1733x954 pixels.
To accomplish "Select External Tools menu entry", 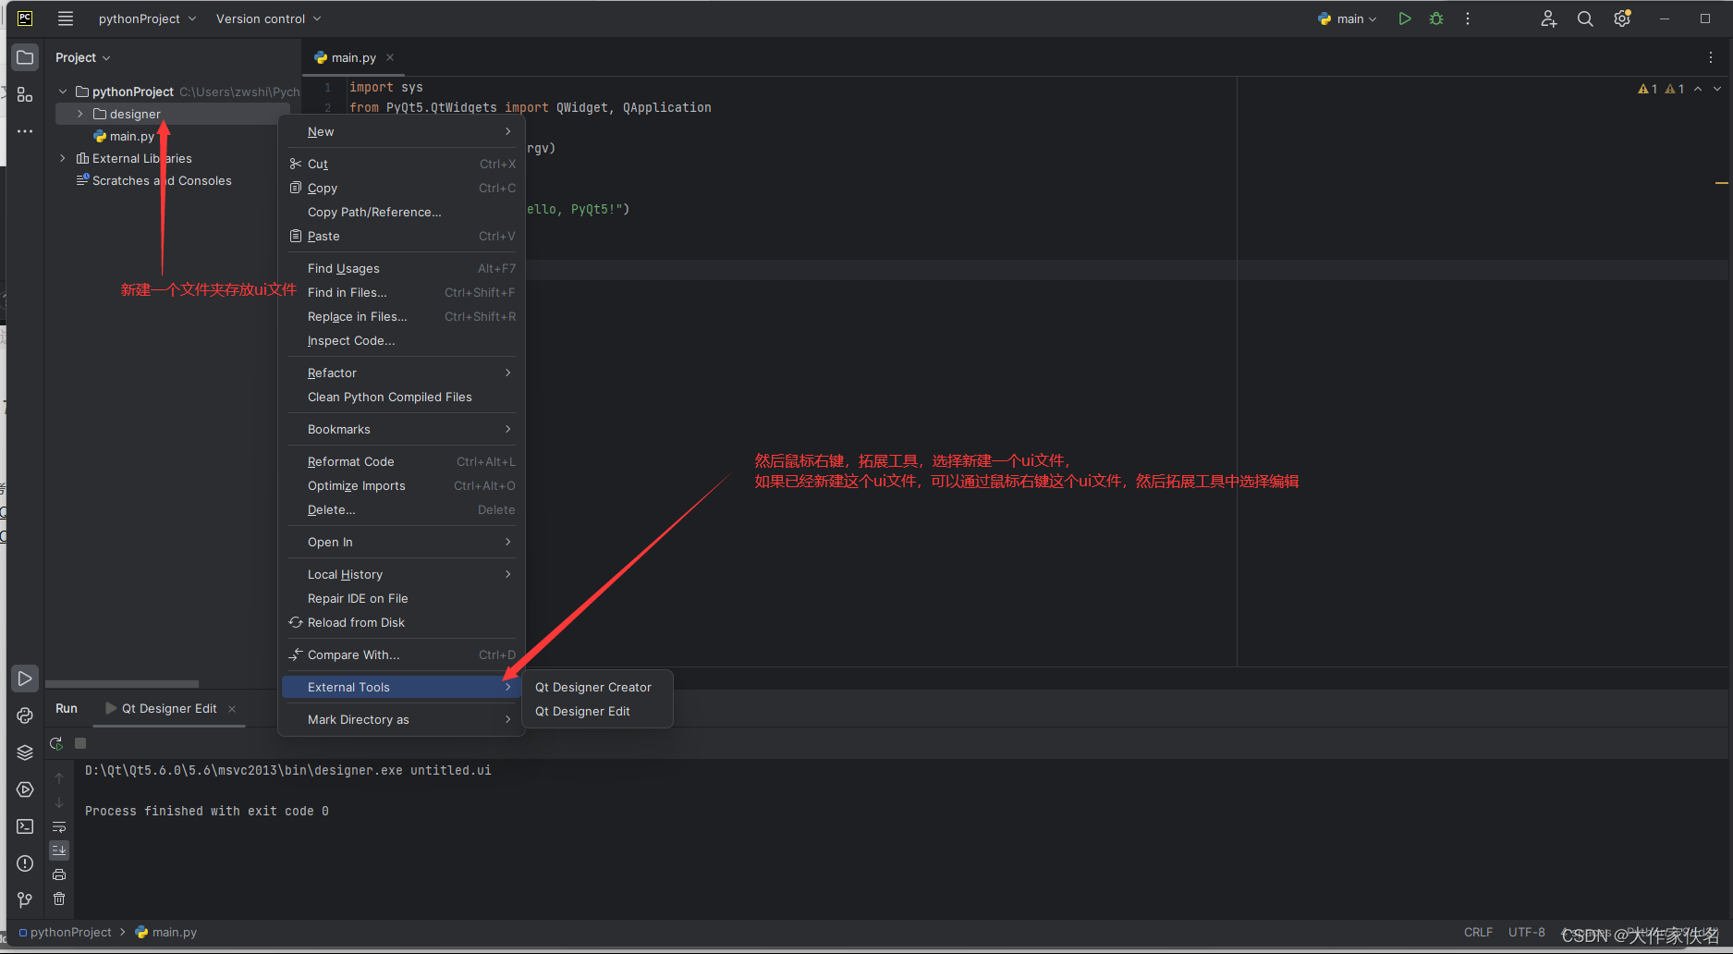I will [401, 687].
